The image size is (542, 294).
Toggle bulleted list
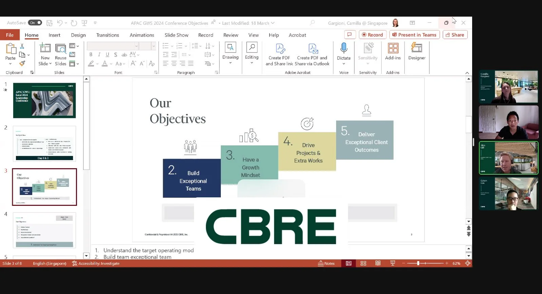[x=166, y=46]
